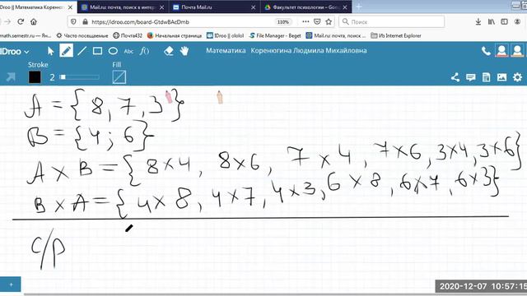Choose the ellipse shape tool

pyautogui.click(x=113, y=51)
